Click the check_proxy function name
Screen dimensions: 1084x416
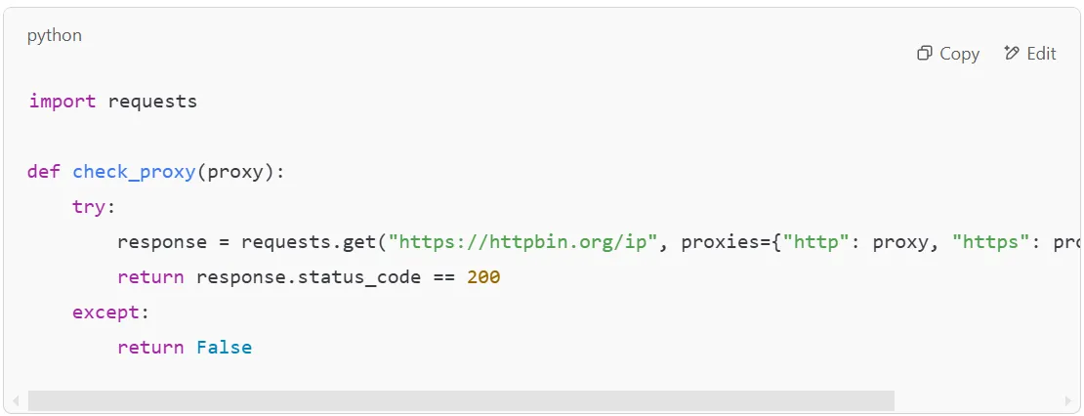coord(135,172)
